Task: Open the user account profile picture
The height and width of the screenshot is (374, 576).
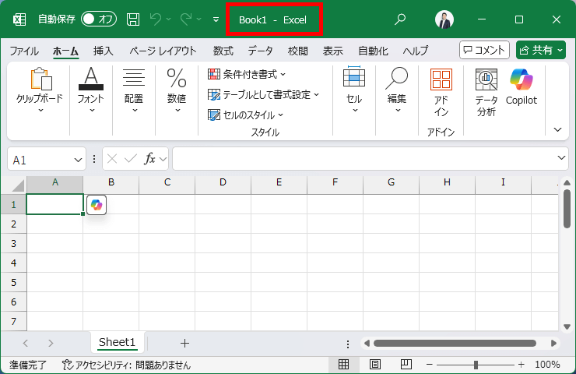Action: (x=444, y=19)
